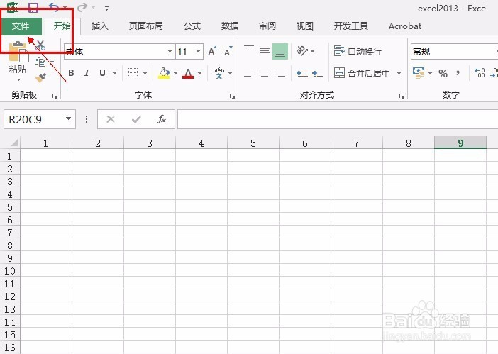Open the 文件 (File) tab

tap(21, 26)
